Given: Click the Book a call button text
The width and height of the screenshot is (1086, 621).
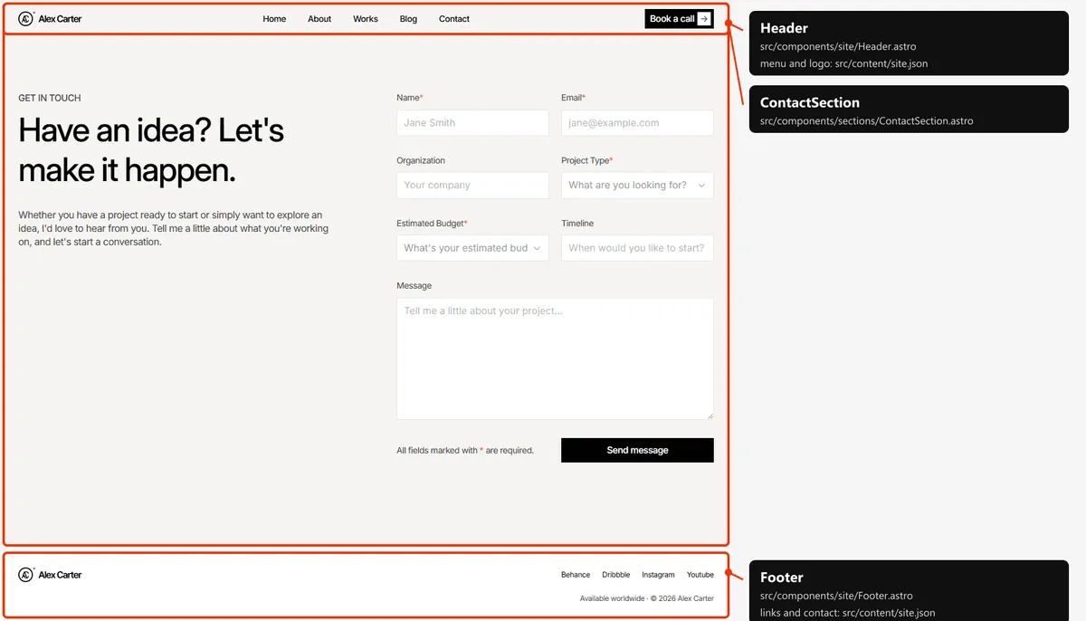Looking at the screenshot, I should (x=672, y=19).
